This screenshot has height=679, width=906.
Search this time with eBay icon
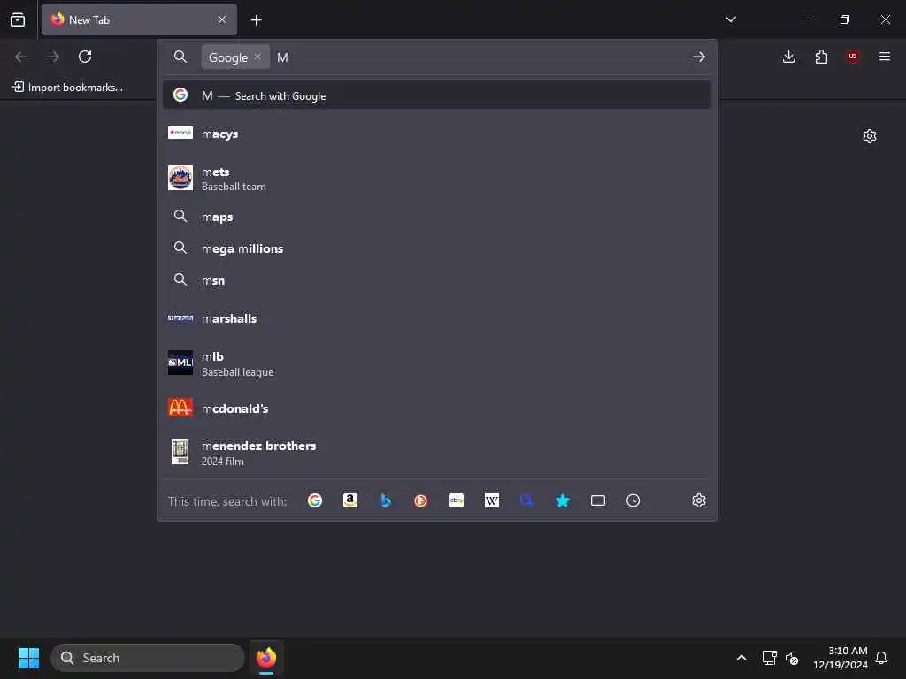point(457,500)
